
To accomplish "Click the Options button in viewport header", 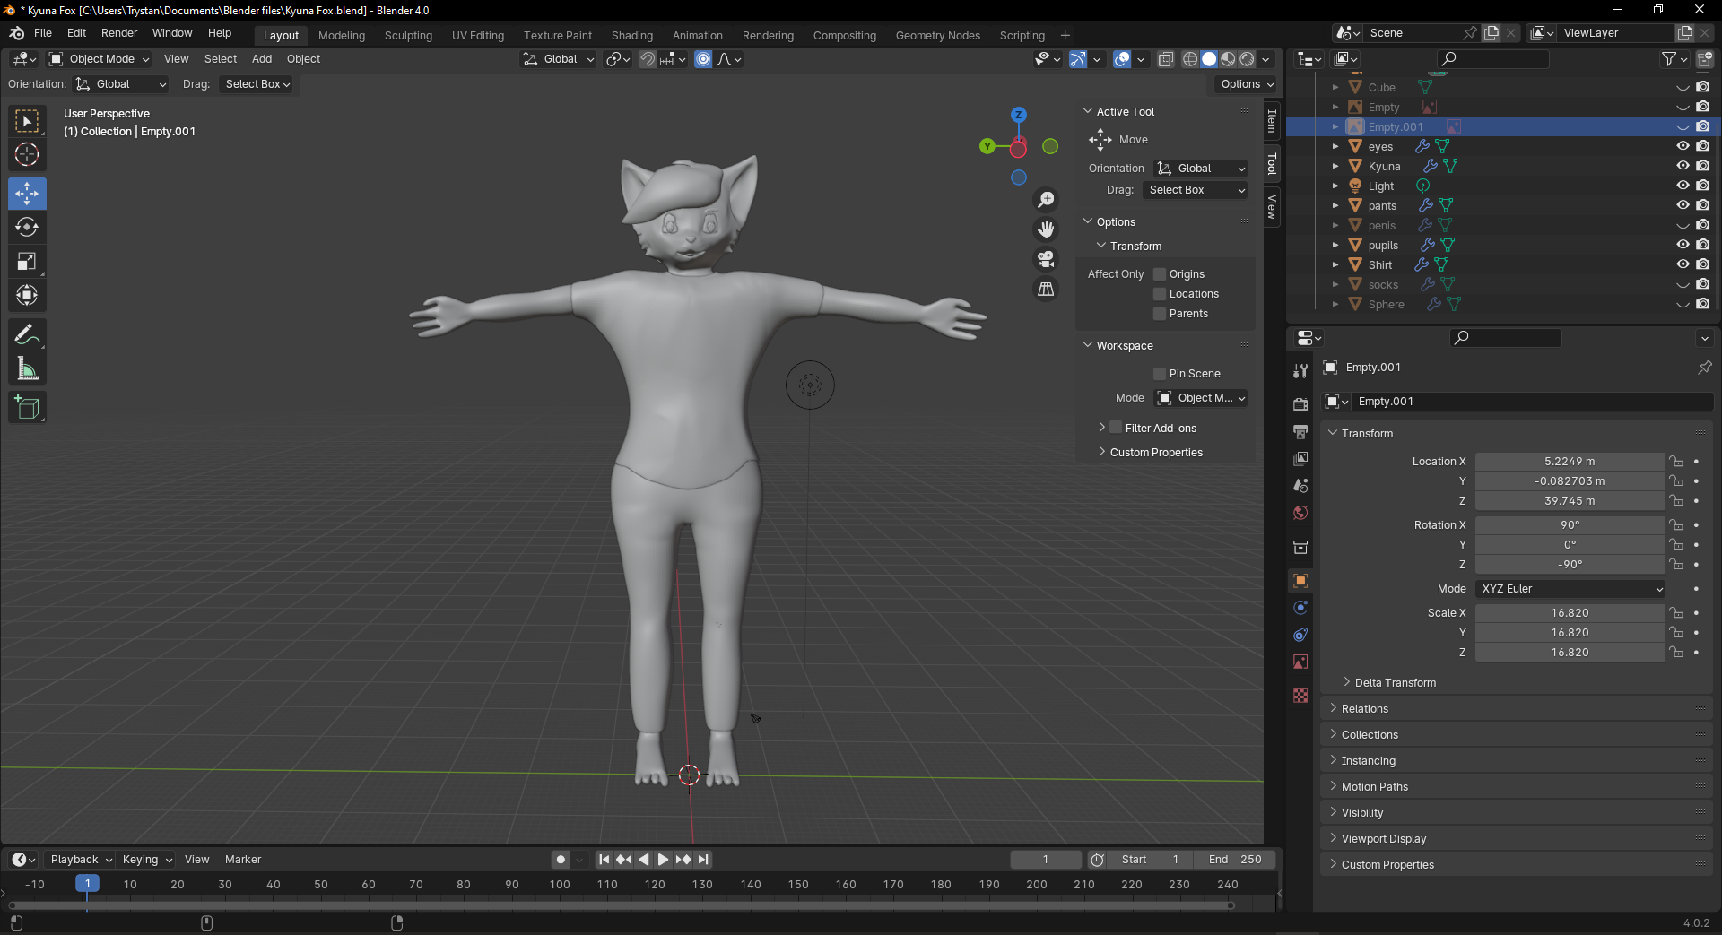I will (1247, 84).
